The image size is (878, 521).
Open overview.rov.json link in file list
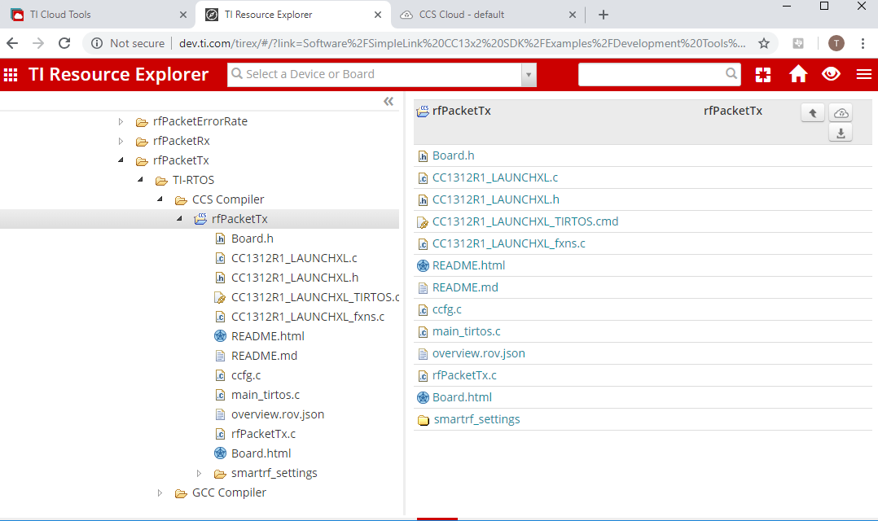[x=479, y=353]
